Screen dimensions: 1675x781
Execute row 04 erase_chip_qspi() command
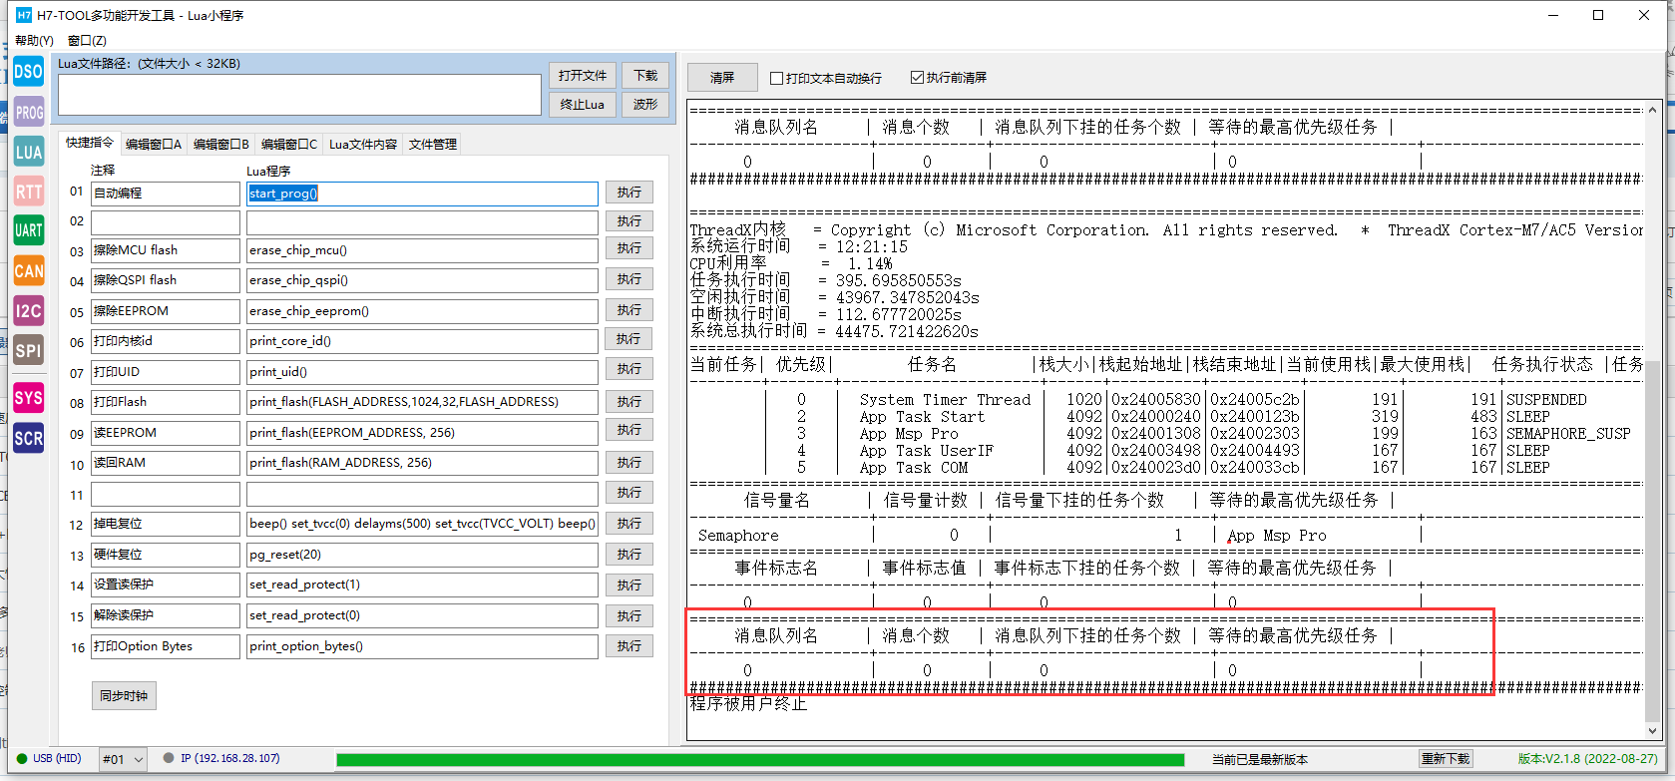pos(628,279)
